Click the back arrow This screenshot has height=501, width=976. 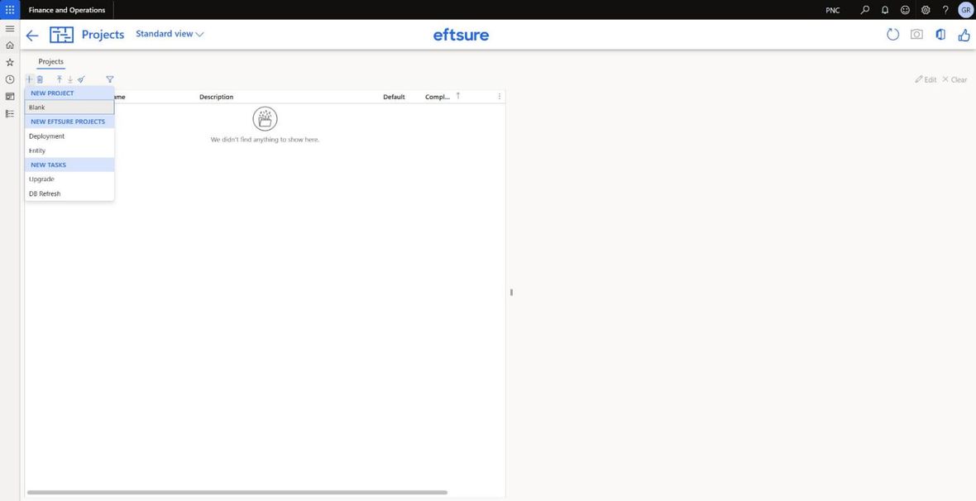32,36
